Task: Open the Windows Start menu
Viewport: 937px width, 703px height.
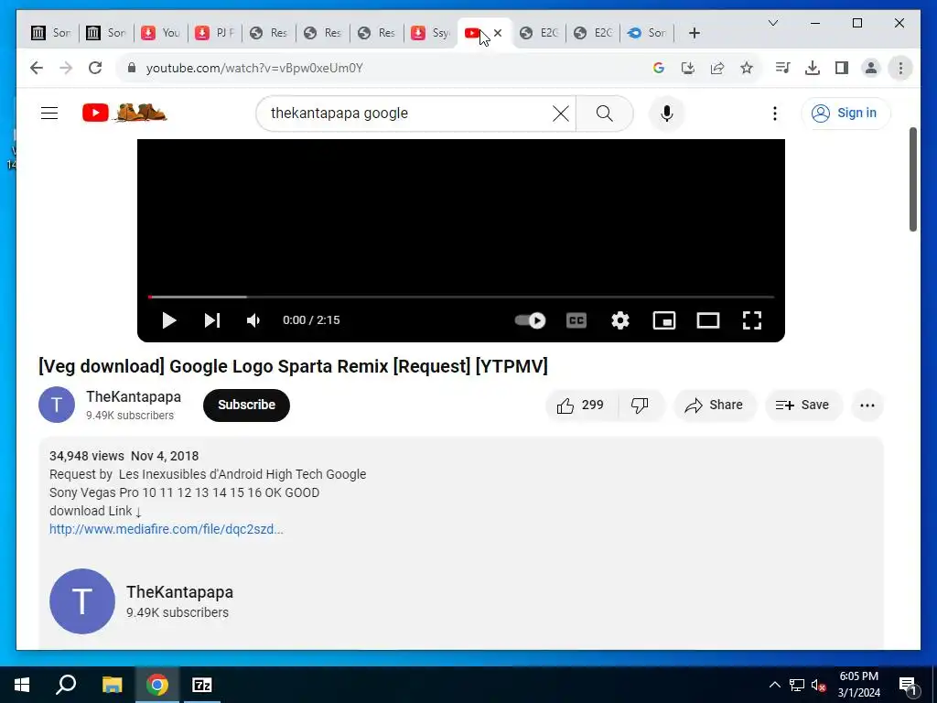Action: click(22, 685)
